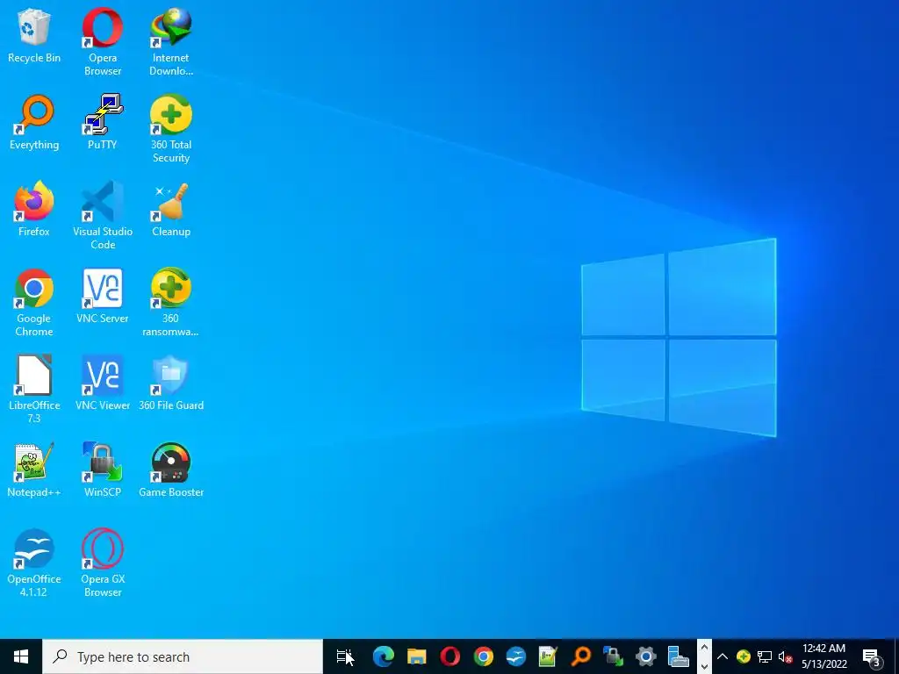
Task: Select the Visual Studio Code shortcut
Action: (103, 216)
